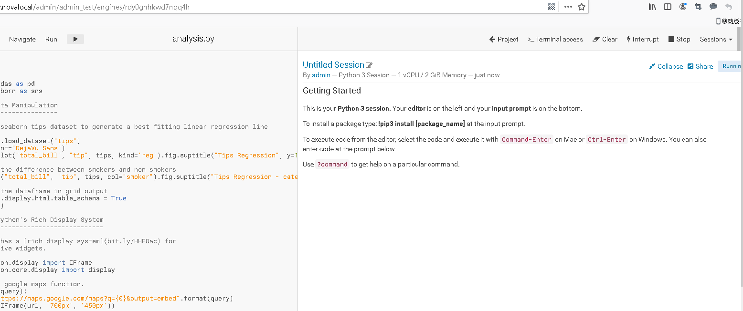The image size is (743, 311).
Task: Stop the session
Action: (x=679, y=39)
